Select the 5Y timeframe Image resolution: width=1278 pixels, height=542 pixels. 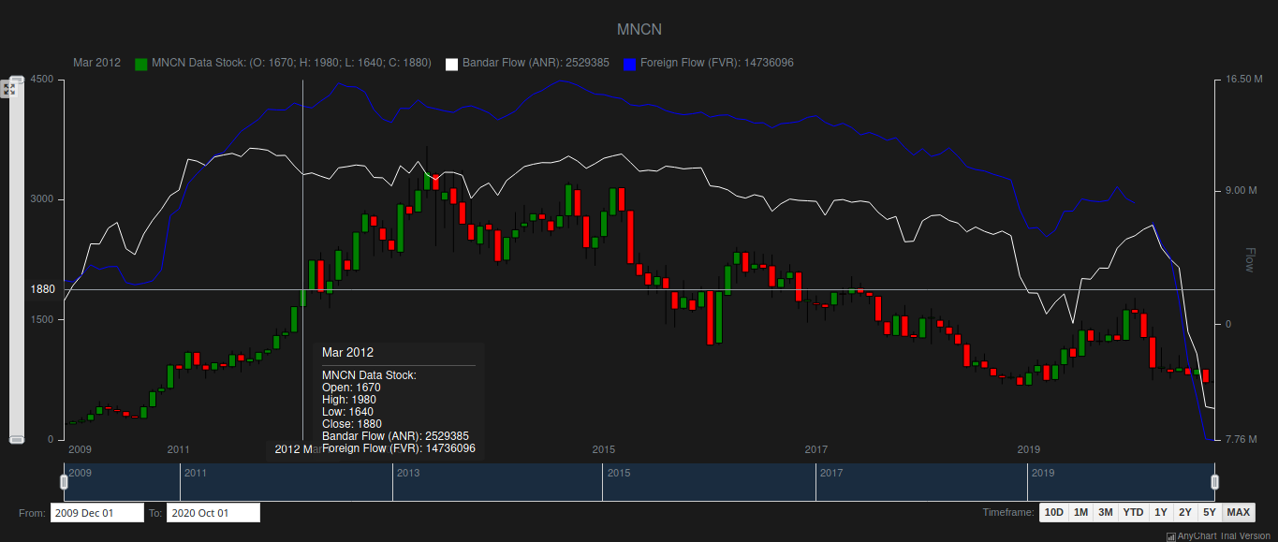(1209, 512)
